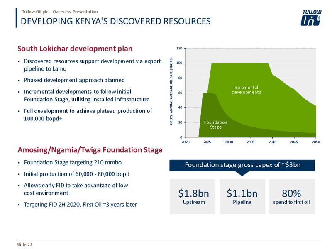Click the y-axis value 120
Viewport: 332px width, 249px height.
coord(179,49)
